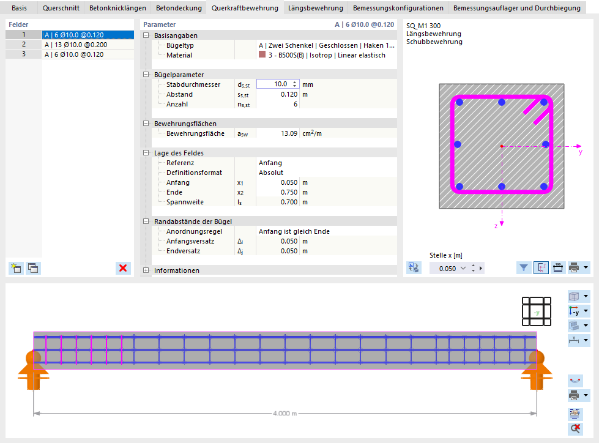This screenshot has height=443, width=599.
Task: Click the reinforcement edit hand icon
Action: (575, 414)
